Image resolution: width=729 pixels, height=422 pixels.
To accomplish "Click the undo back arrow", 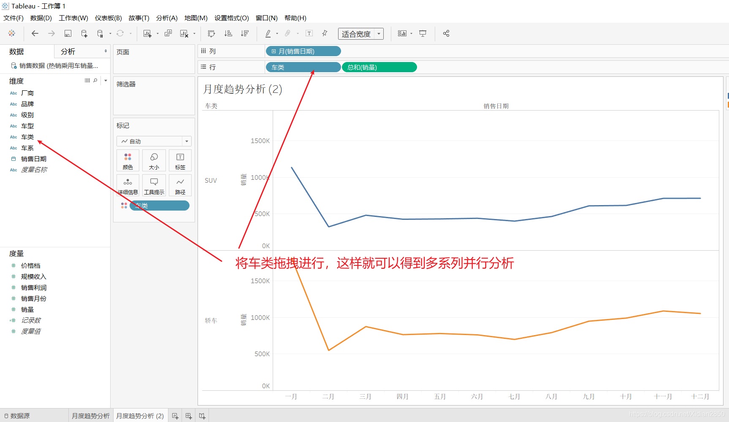I will point(35,33).
